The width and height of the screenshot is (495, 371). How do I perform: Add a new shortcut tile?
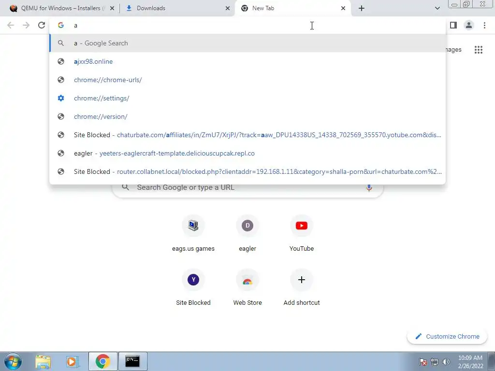point(302,287)
